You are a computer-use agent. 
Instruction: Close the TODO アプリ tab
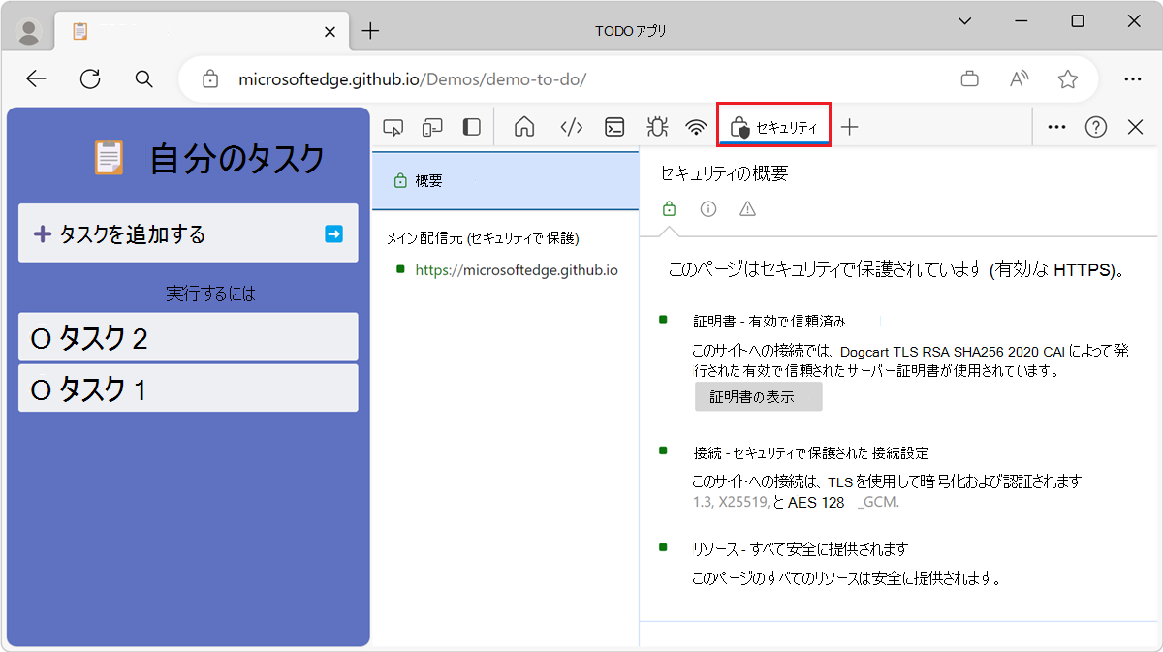coord(330,31)
